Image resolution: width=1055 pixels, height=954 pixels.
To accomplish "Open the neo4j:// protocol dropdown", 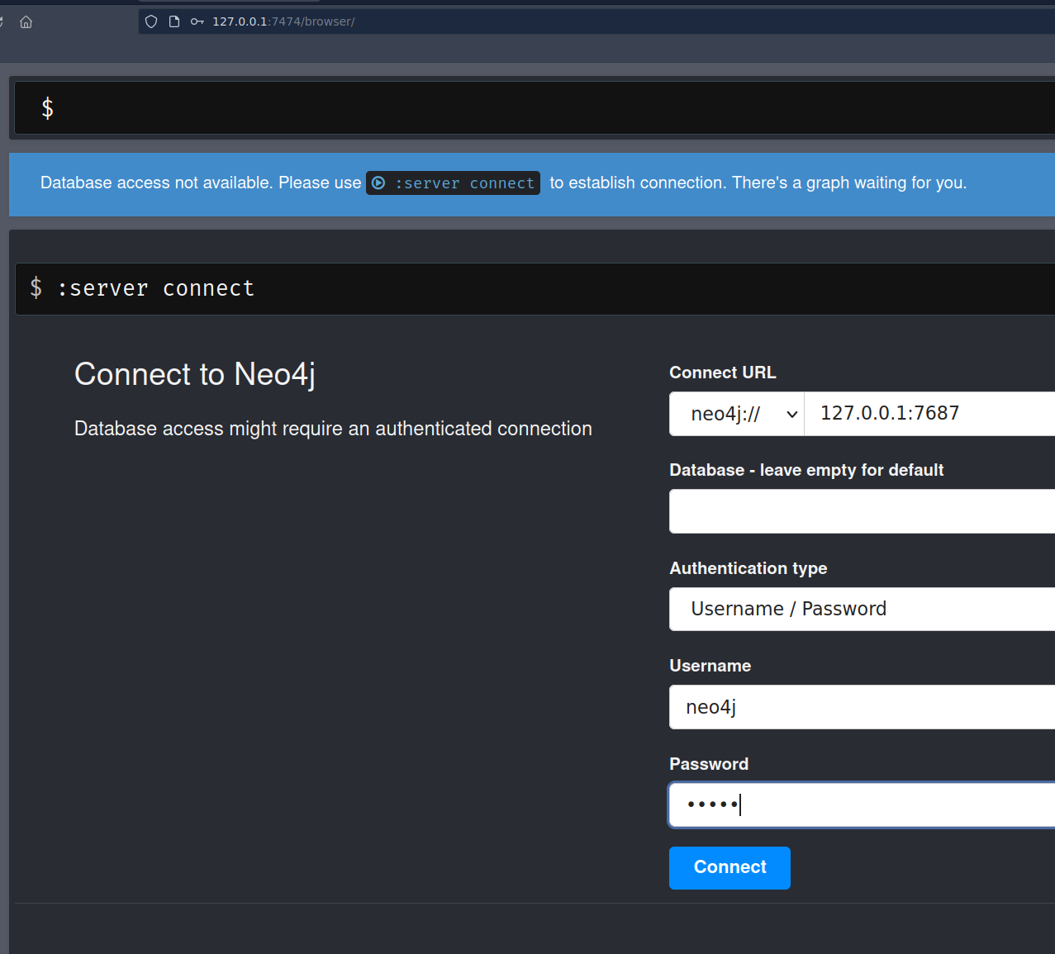I will click(x=737, y=414).
